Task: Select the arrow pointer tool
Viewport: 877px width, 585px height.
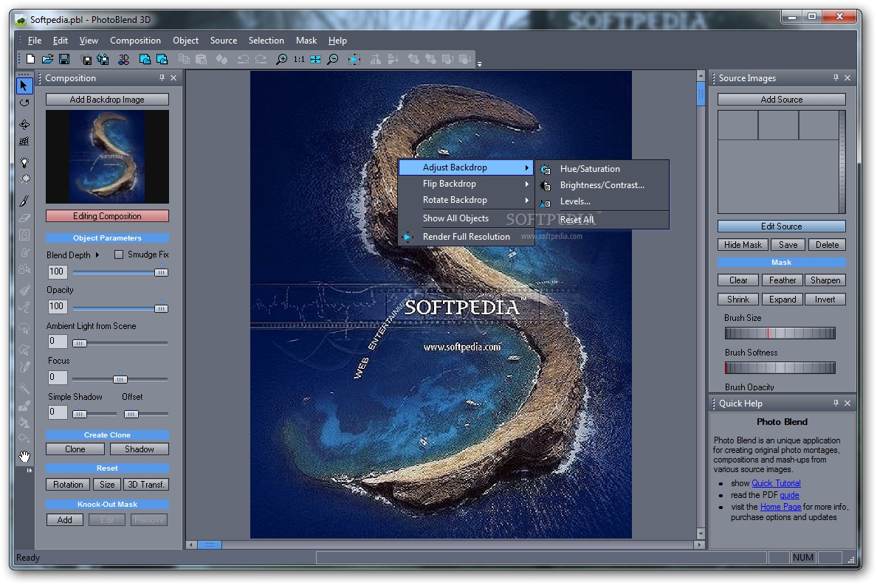Action: point(24,86)
